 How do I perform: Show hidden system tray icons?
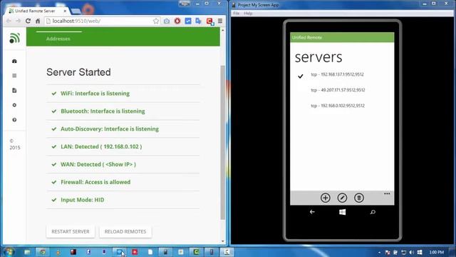click(x=379, y=252)
